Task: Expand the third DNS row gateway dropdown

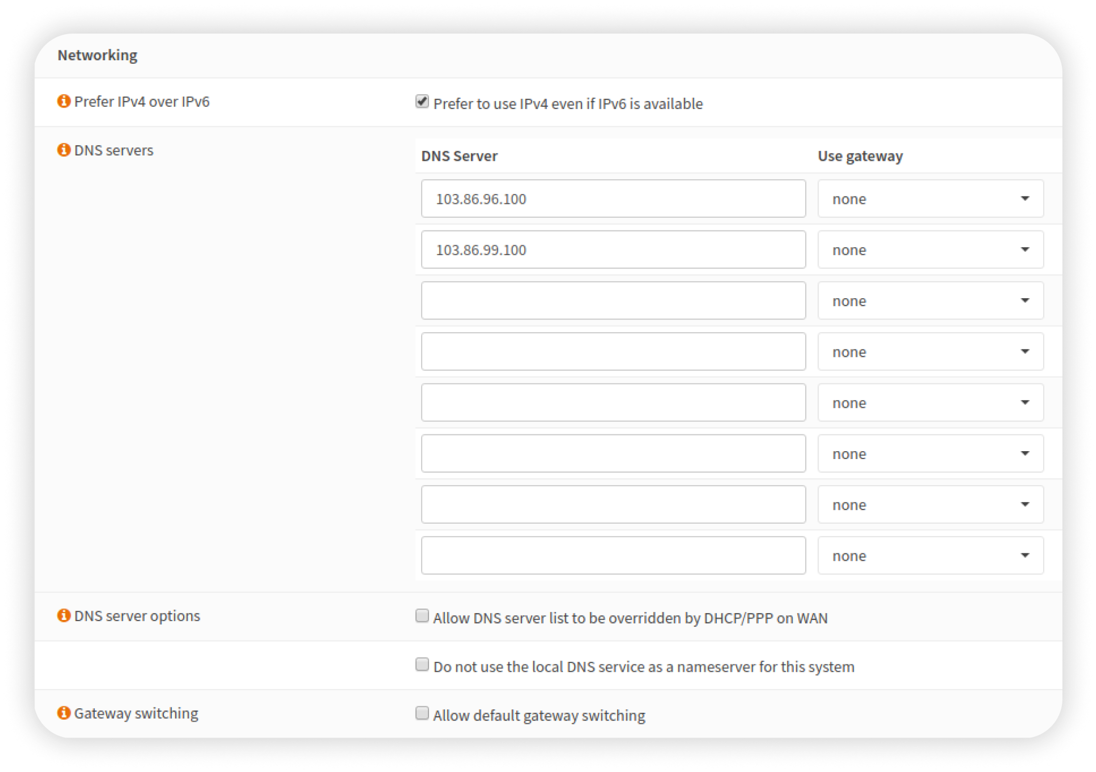Action: [x=930, y=301]
